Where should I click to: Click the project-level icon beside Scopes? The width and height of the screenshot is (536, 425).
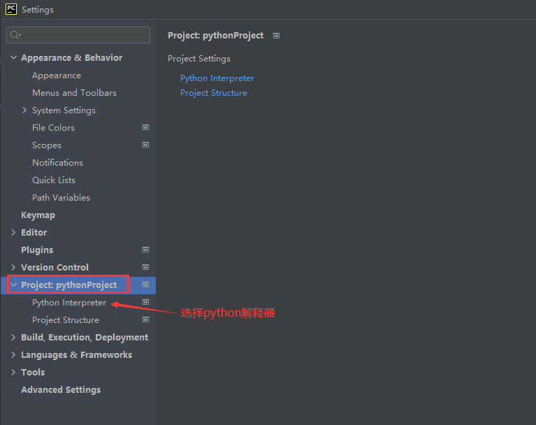point(145,145)
